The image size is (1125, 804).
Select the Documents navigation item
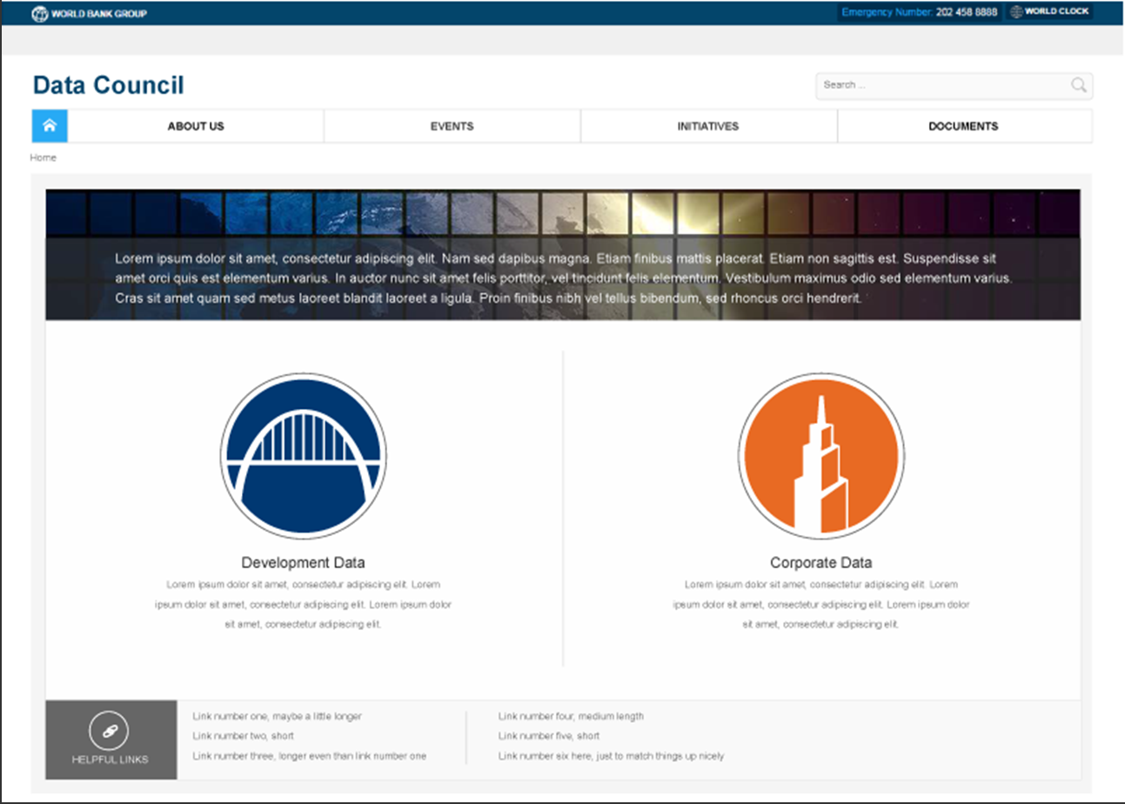[963, 126]
